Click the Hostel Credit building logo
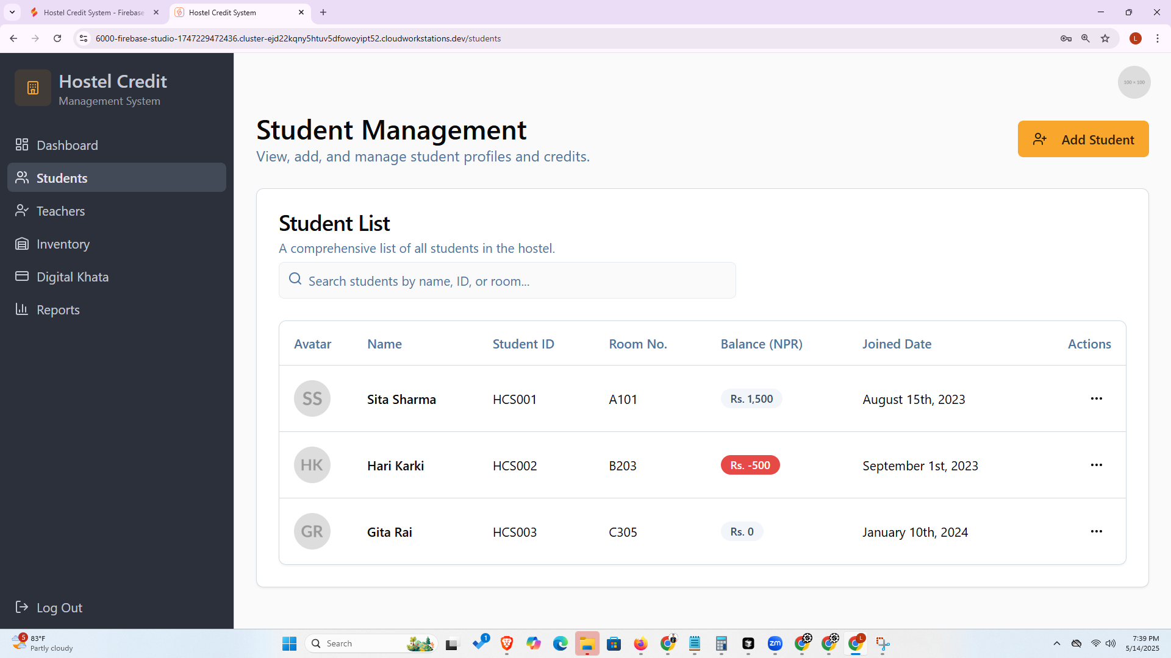This screenshot has height=658, width=1171. tap(32, 87)
